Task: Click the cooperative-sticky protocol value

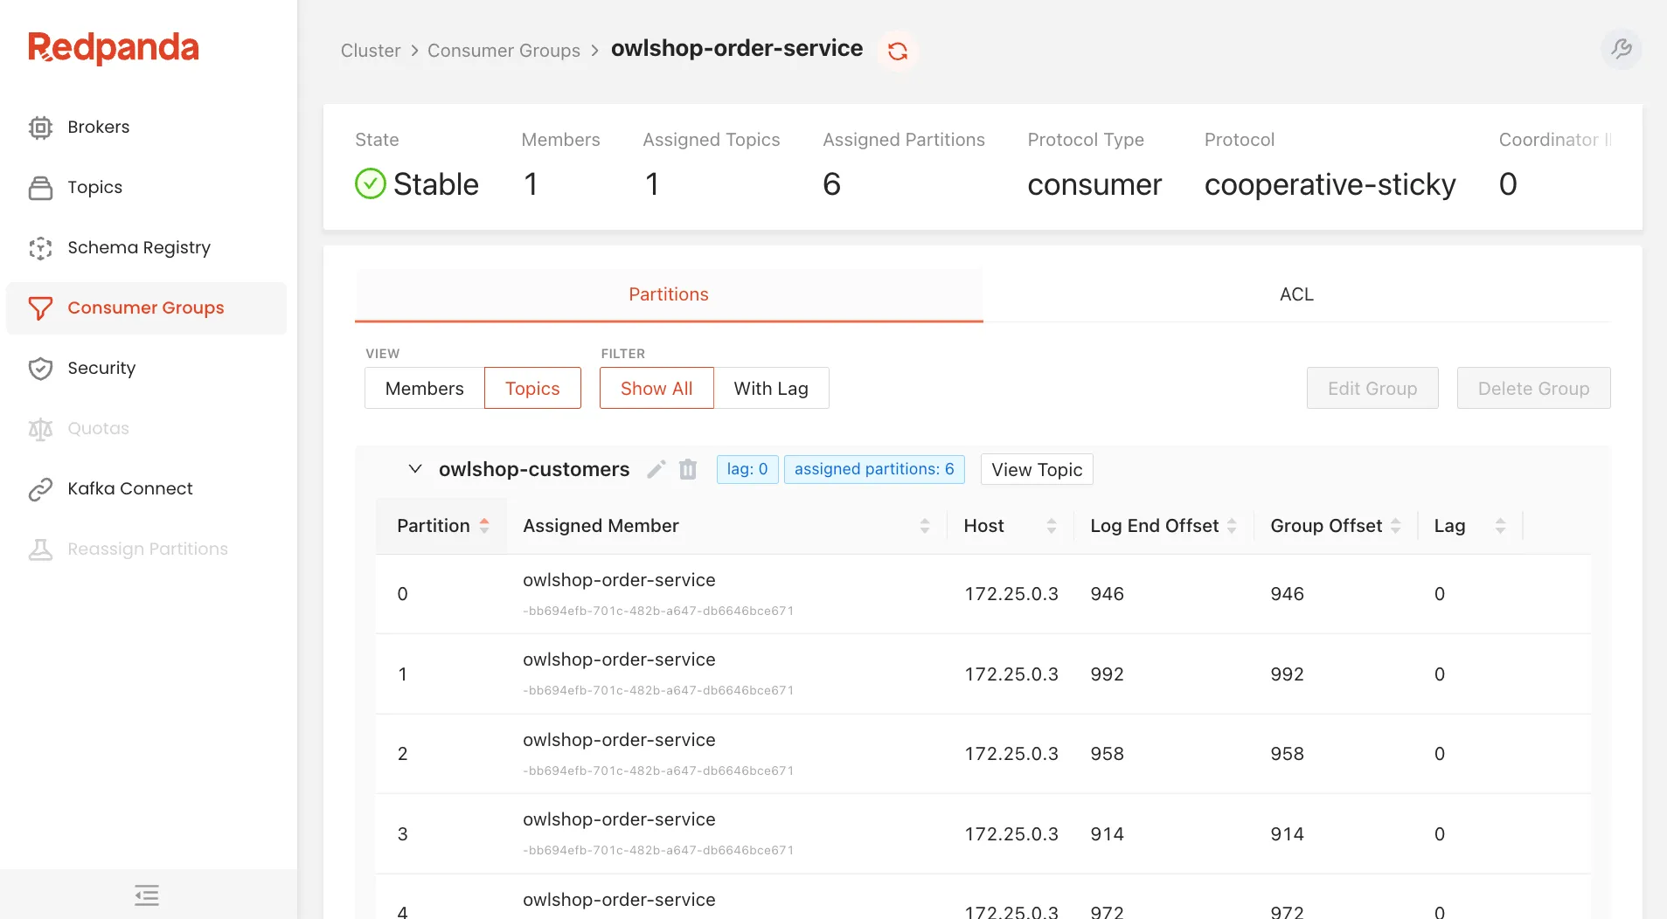Action: [1330, 185]
